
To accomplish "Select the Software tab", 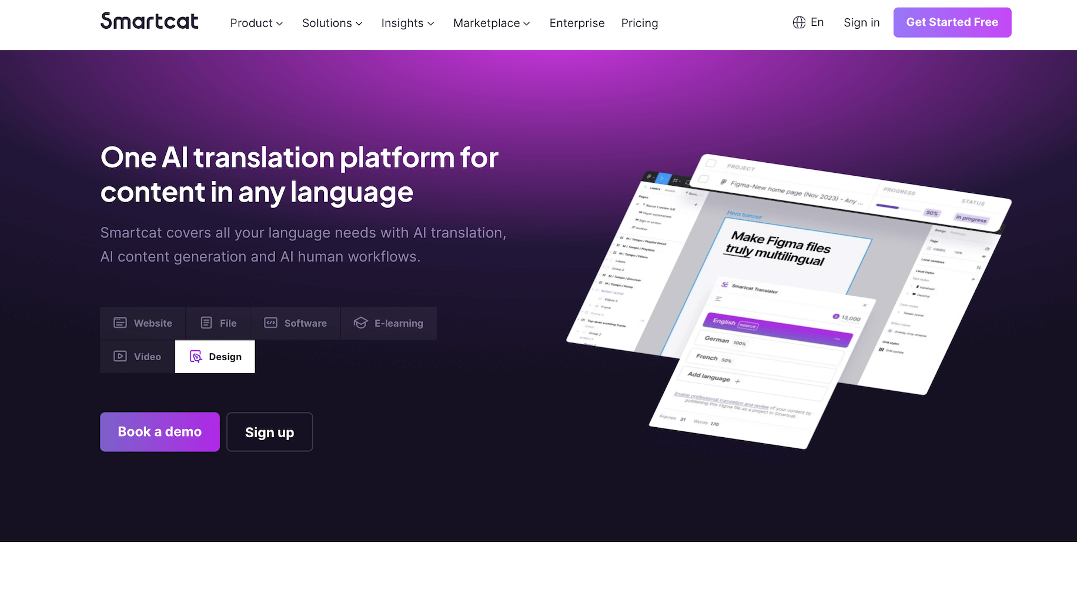I will coord(296,323).
